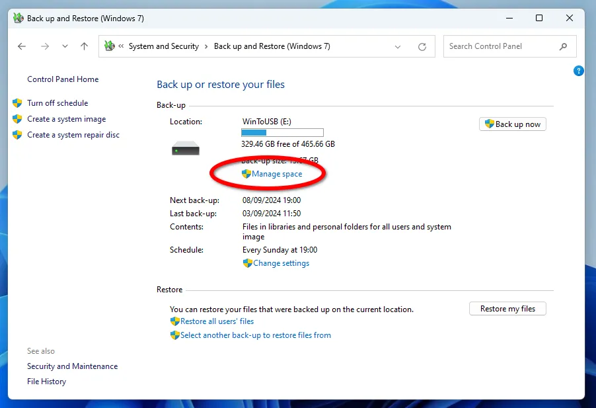
Task: Click the Back up now button
Action: click(x=512, y=124)
